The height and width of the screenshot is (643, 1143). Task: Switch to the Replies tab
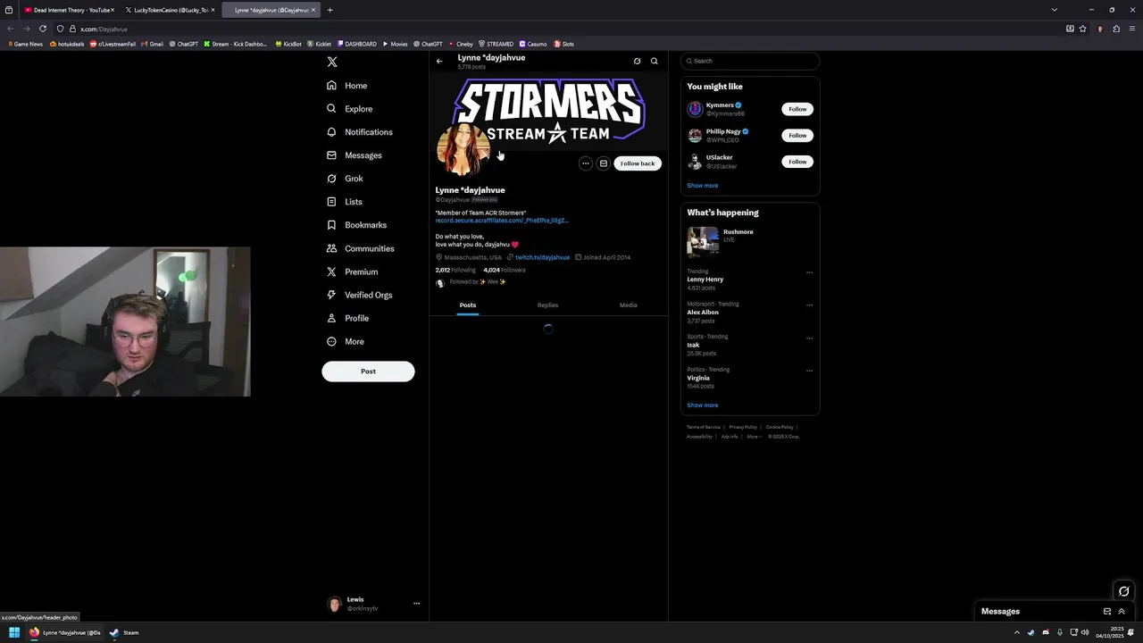(x=547, y=305)
